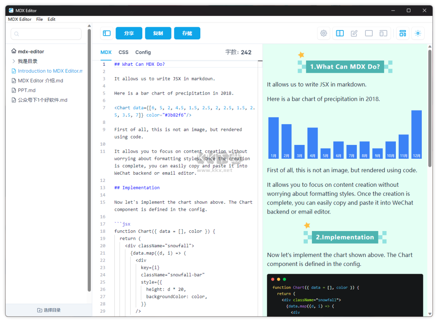Switch to split two-column view
The width and height of the screenshot is (438, 322).
coord(340,33)
